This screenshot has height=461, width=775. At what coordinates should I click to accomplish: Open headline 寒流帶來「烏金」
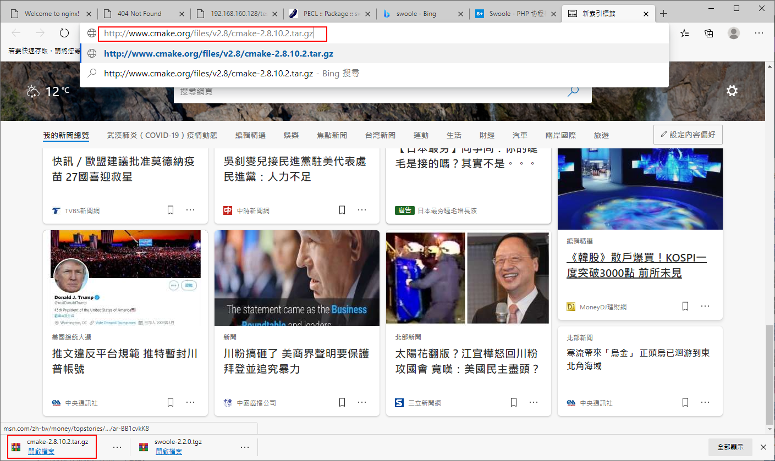tap(638, 359)
